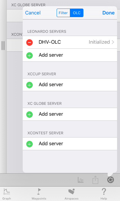Open the Help tab
120x201 pixels.
[x=104, y=194]
